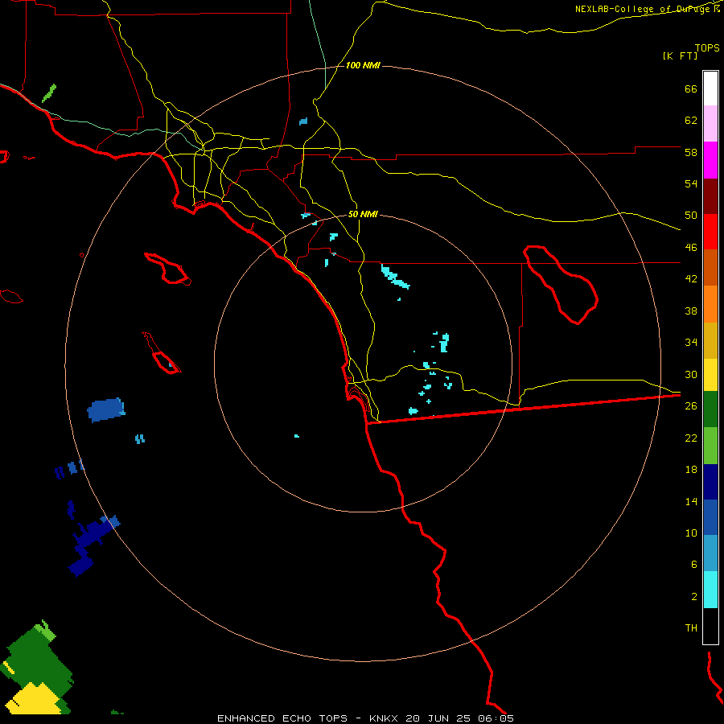This screenshot has width=724, height=724.
Task: Click legend value '14'
Action: pos(691,501)
